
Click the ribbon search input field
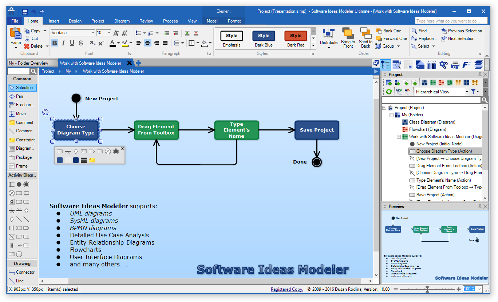coord(451,21)
